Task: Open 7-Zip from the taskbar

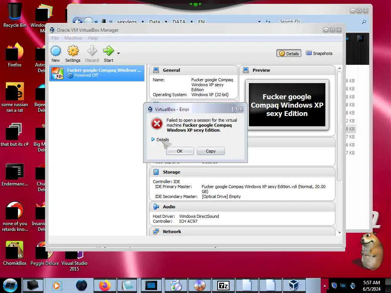Action: tap(223, 285)
